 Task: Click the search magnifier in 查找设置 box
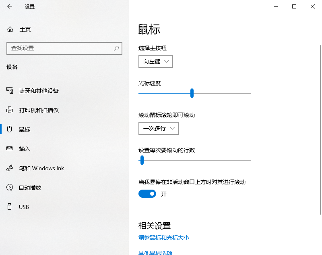click(116, 48)
